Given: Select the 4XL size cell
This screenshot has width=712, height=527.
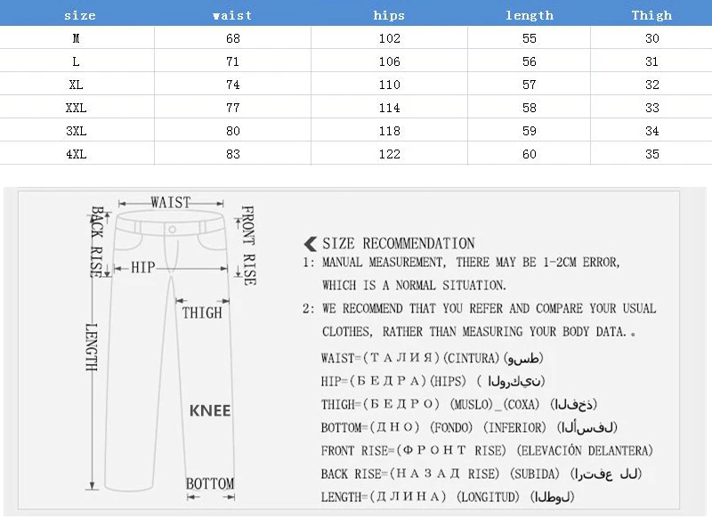Looking at the screenshot, I should tap(76, 154).
